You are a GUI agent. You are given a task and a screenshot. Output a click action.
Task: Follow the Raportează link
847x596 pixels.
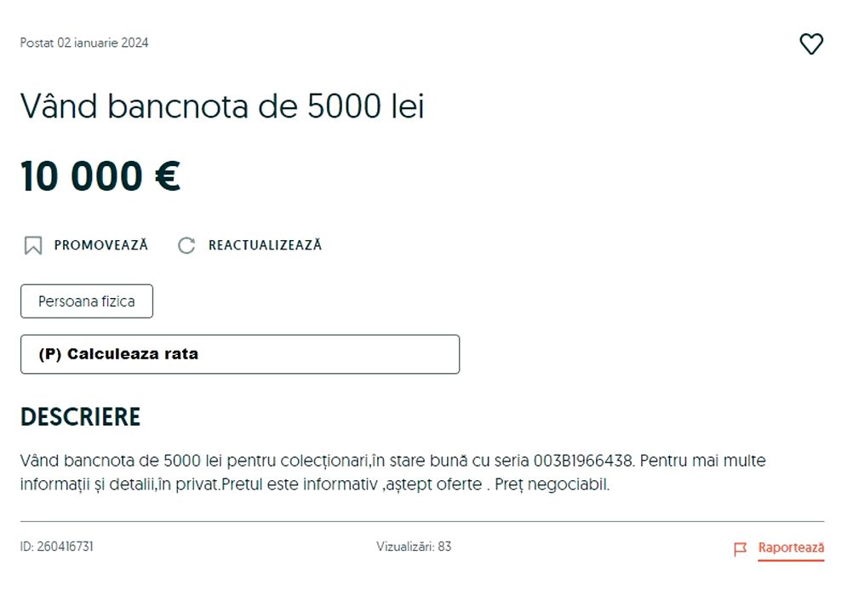(x=791, y=548)
